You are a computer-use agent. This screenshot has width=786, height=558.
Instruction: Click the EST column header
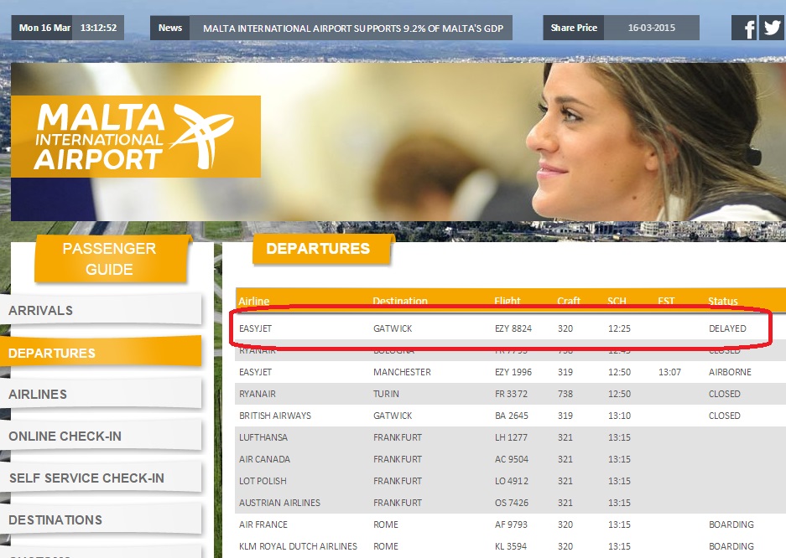[x=666, y=302]
